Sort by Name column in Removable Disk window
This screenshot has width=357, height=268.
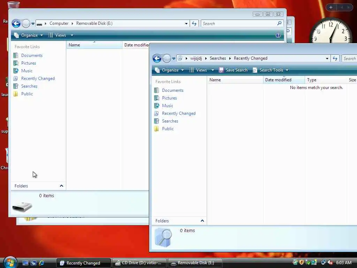(94, 45)
